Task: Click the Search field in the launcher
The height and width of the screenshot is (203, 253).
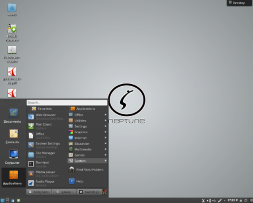Action: tap(67, 103)
